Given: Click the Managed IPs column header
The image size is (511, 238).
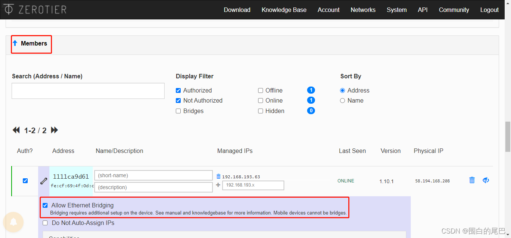Looking at the screenshot, I should pos(235,151).
